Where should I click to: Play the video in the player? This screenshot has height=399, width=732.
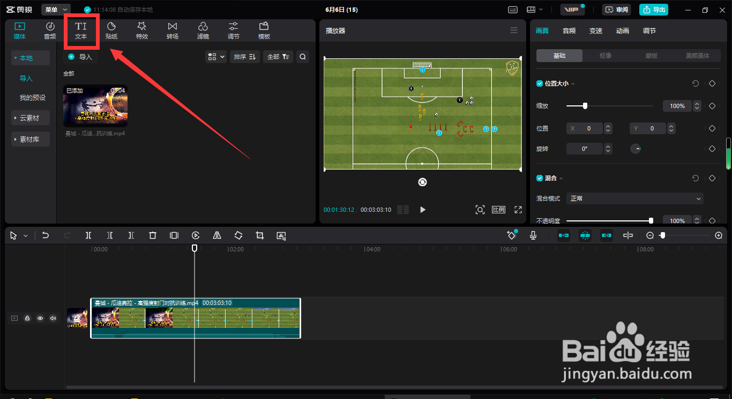click(423, 210)
